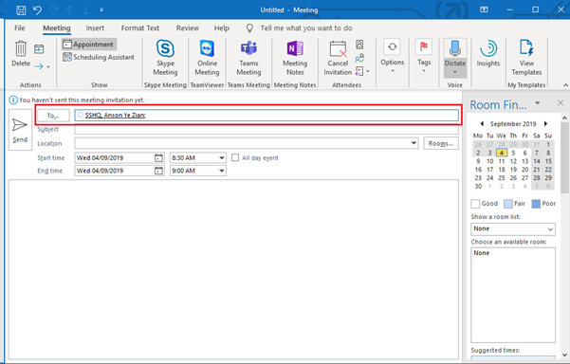Click inside the meeting body area
Screen dimensions: 570x364
233,269
